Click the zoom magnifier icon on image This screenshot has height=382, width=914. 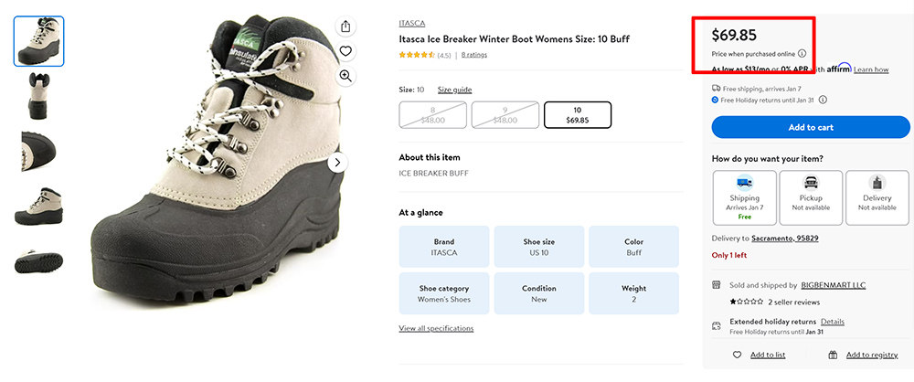(x=345, y=76)
